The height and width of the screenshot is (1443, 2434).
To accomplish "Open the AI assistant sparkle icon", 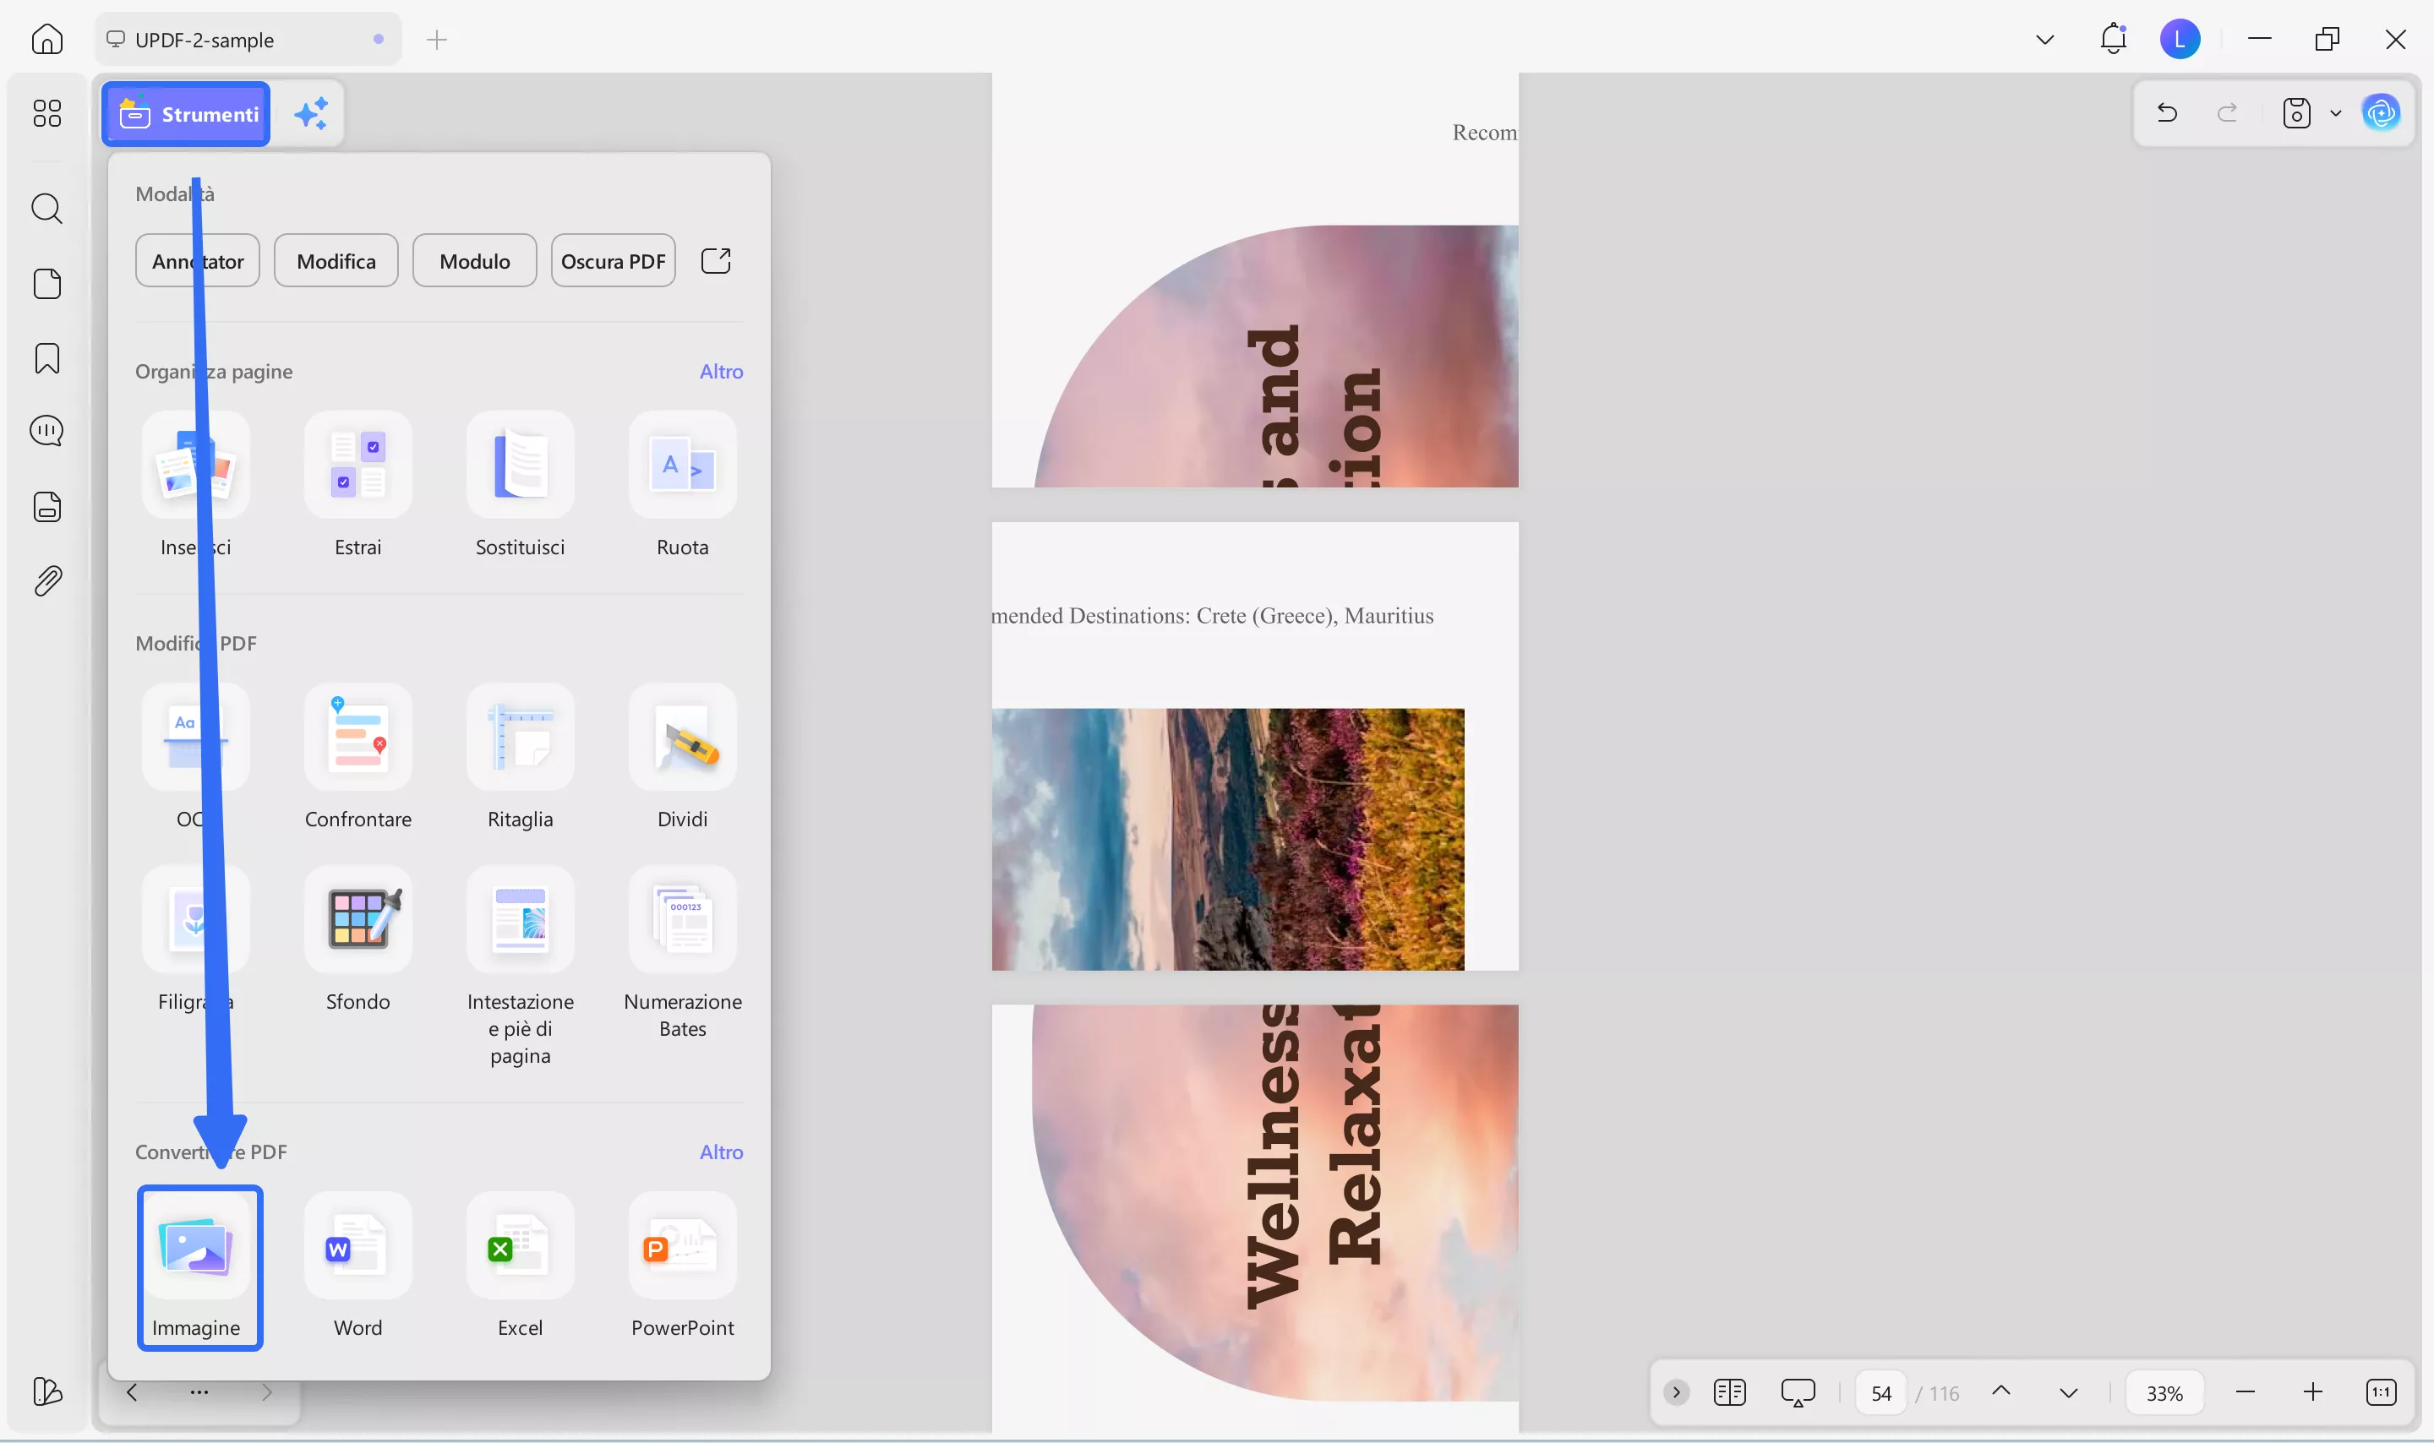I will click(309, 114).
